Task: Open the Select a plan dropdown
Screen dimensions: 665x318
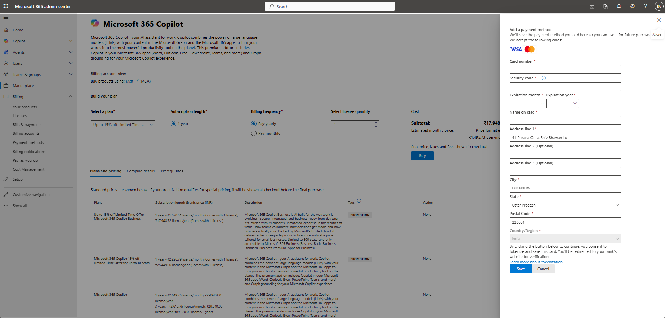Action: (123, 125)
